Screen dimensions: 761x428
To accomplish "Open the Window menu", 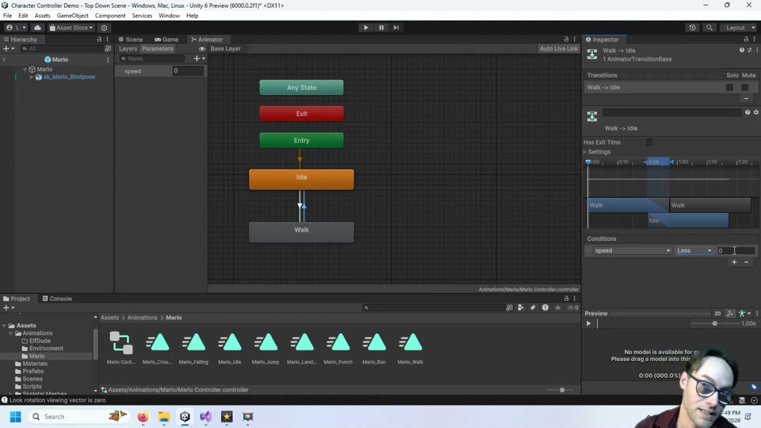I will [x=169, y=15].
